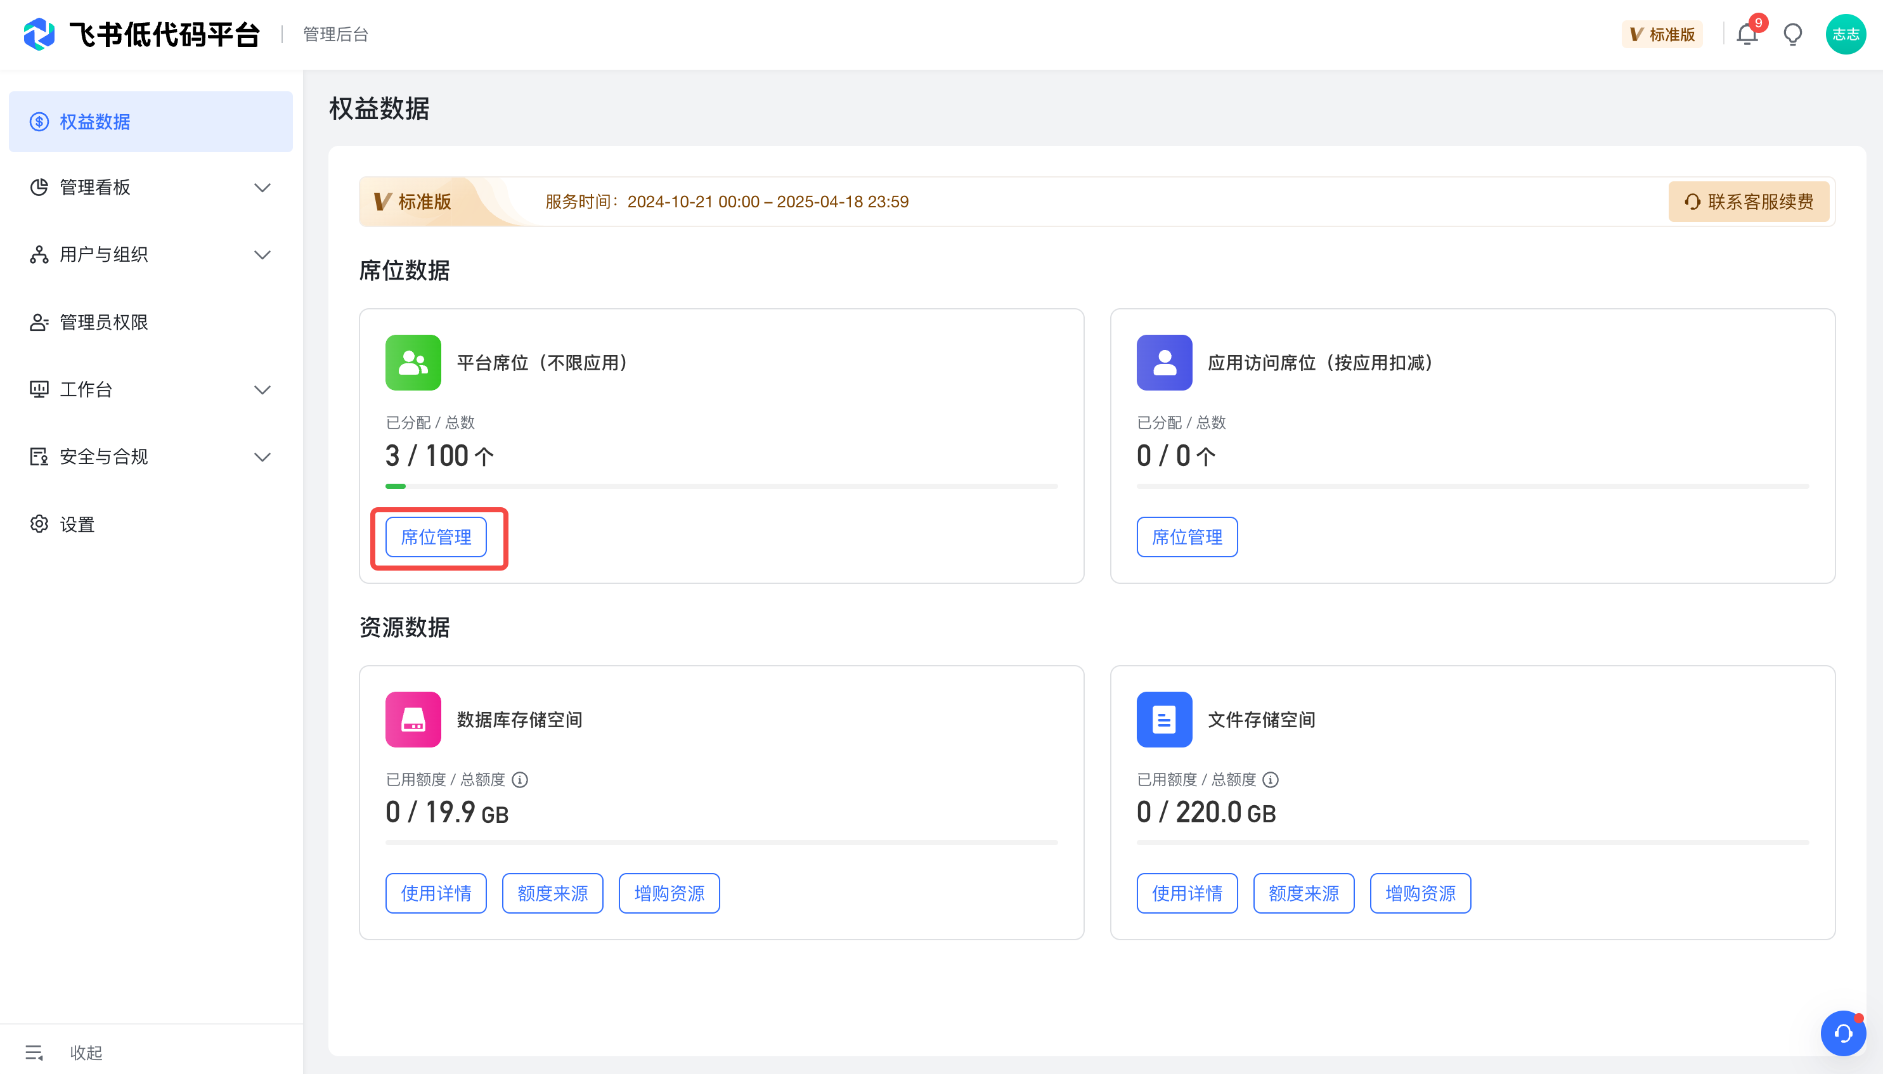The height and width of the screenshot is (1074, 1883).
Task: Open 额度来源 for 数据库存储空间
Action: [x=552, y=894]
